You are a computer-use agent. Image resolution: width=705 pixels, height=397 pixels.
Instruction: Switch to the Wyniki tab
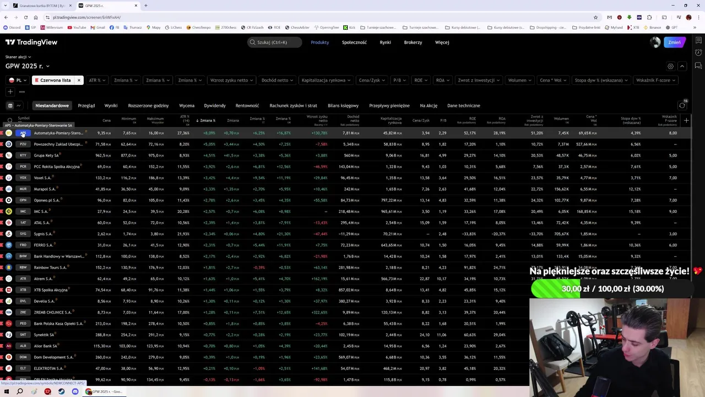111,105
